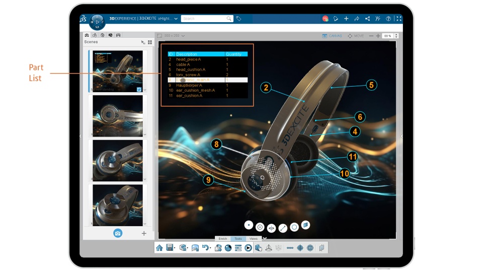The height and width of the screenshot is (272, 483).
Task: Click the triangular robot manipulator icon
Action: pos(269,248)
